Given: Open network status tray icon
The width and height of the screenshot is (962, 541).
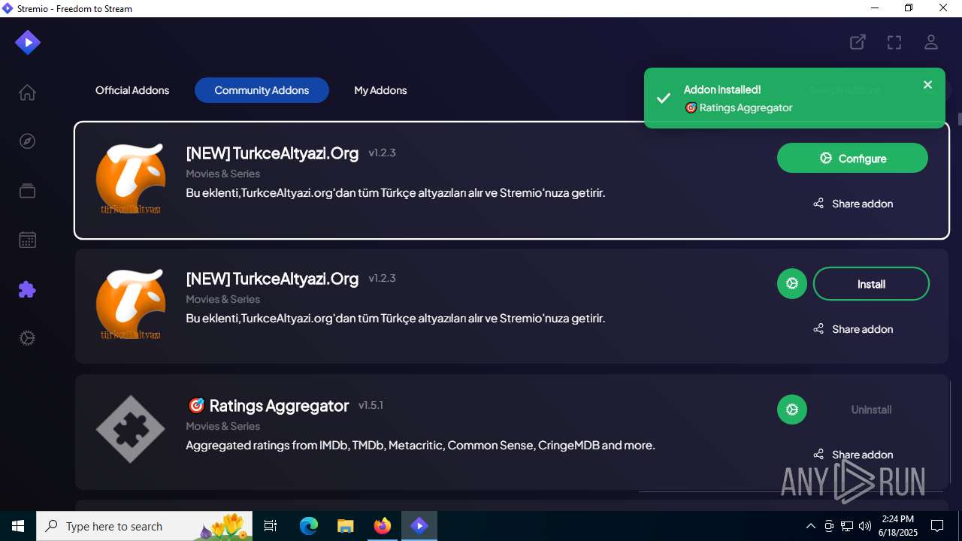Looking at the screenshot, I should pos(847,526).
